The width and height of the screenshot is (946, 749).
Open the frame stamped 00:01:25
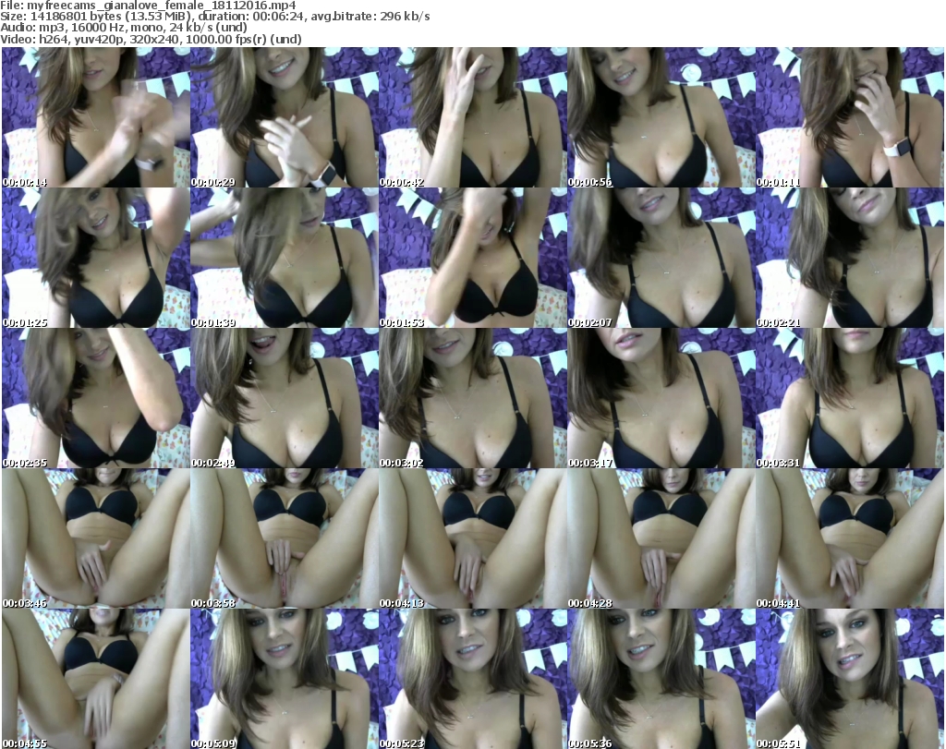(x=96, y=258)
